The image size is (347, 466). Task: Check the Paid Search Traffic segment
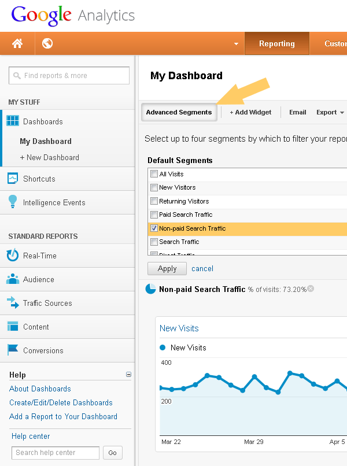(x=154, y=214)
